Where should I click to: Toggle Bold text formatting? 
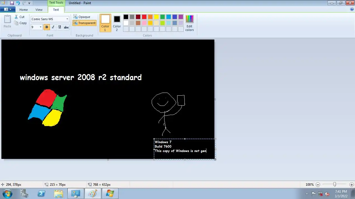[47, 27]
